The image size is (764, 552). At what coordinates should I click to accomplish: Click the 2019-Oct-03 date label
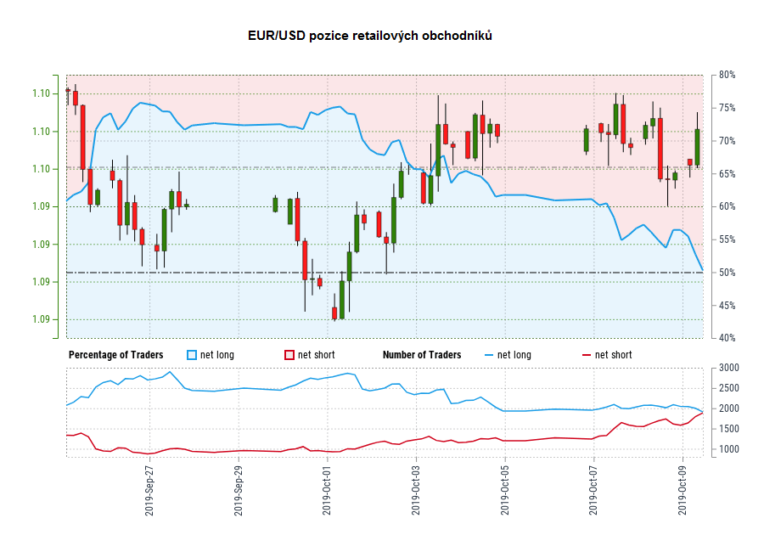point(416,491)
